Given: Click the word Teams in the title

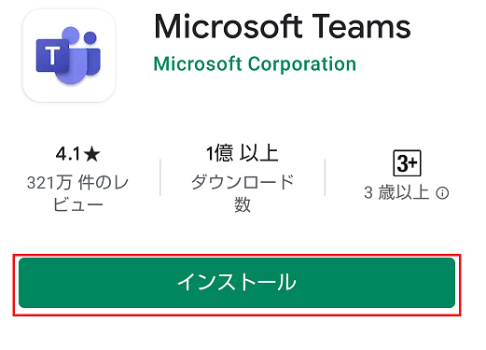Looking at the screenshot, I should tap(361, 27).
